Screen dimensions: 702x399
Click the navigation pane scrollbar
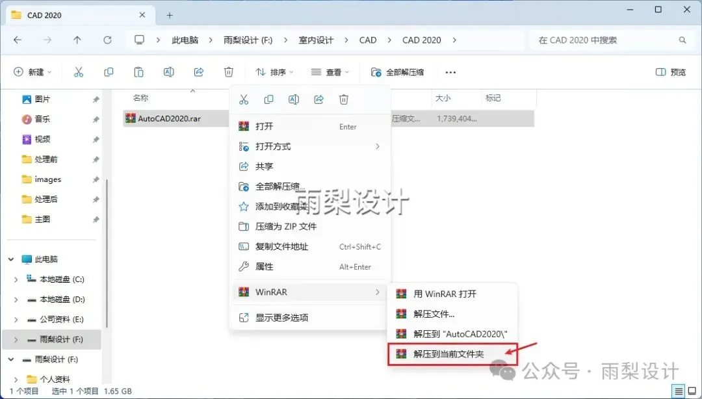click(107, 253)
